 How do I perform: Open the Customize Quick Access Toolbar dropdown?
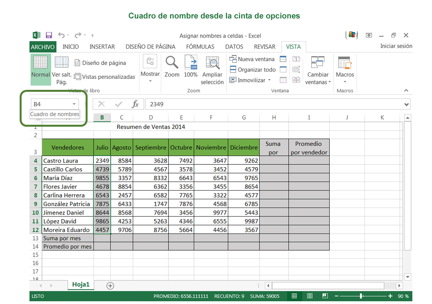tap(93, 35)
